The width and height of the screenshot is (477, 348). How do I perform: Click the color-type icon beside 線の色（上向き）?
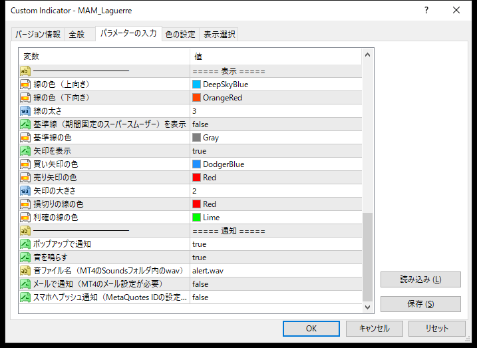(x=25, y=85)
